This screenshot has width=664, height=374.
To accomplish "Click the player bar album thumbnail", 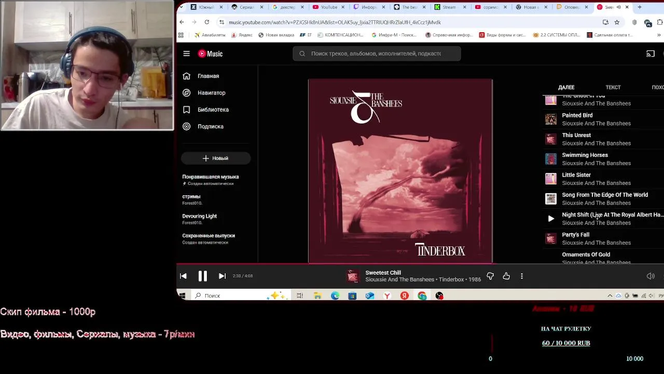I will coord(353,276).
